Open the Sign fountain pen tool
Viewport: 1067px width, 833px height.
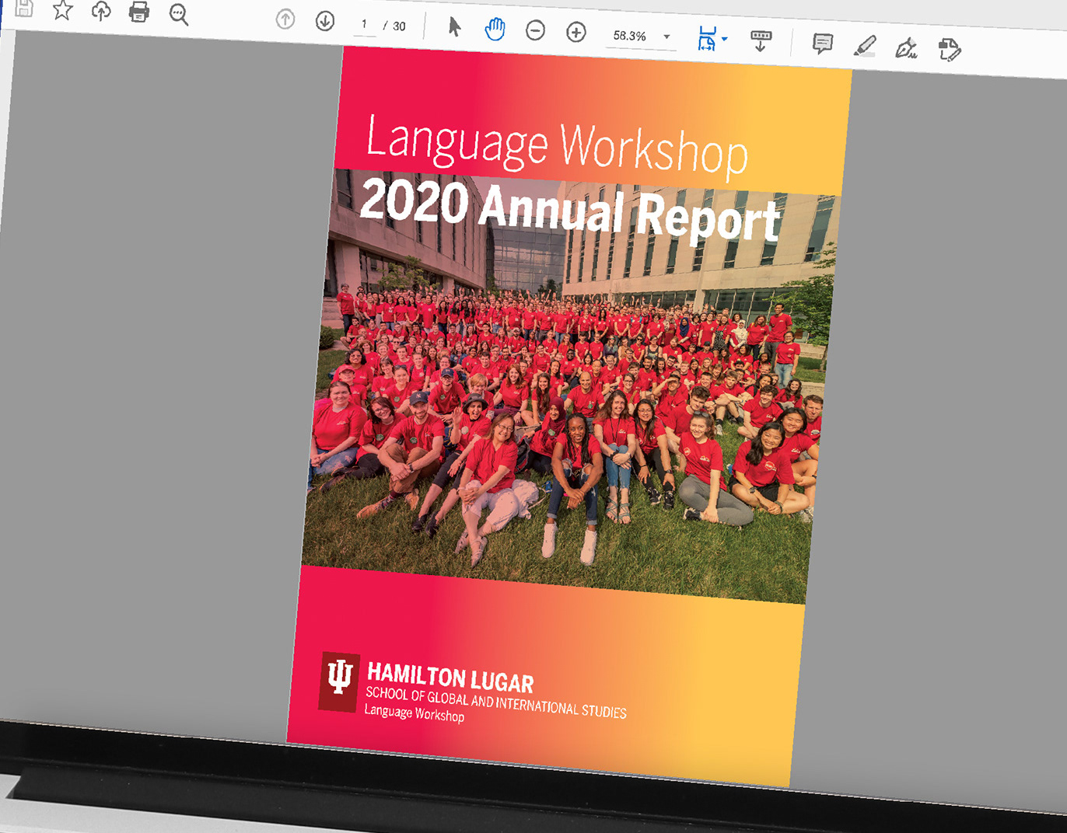point(906,49)
